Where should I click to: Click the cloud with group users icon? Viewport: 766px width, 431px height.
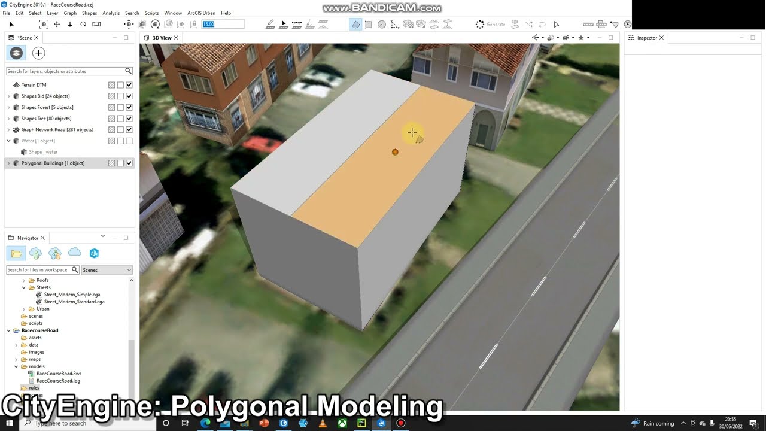click(55, 253)
